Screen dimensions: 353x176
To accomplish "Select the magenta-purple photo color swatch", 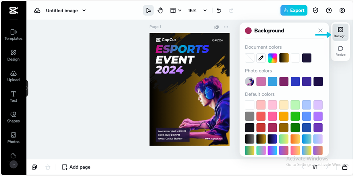I will [x=284, y=82].
